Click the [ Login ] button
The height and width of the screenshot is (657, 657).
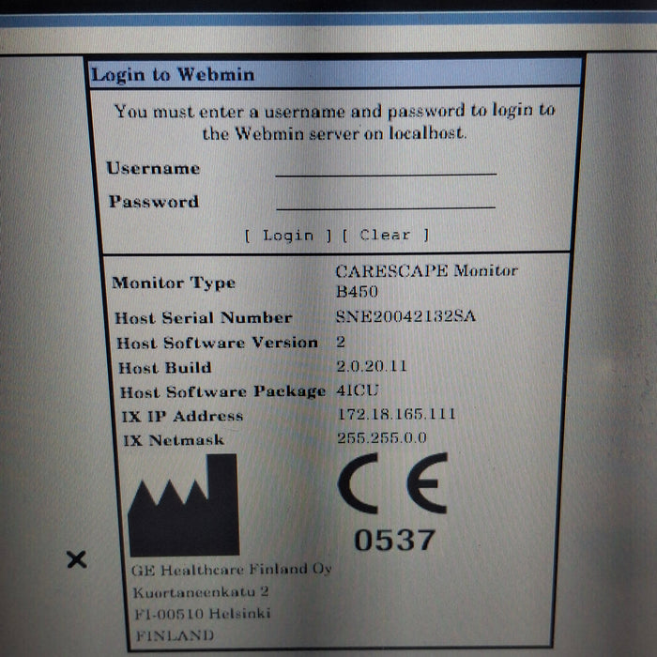[288, 236]
